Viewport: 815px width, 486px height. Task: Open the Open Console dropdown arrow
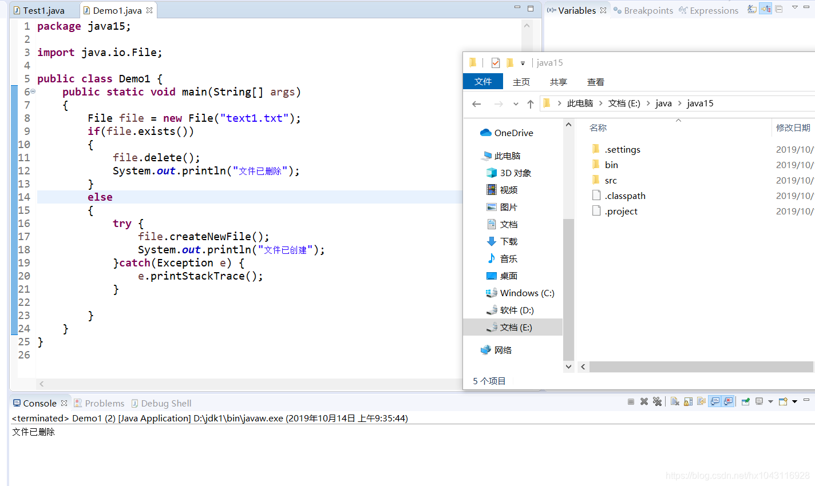tap(795, 401)
